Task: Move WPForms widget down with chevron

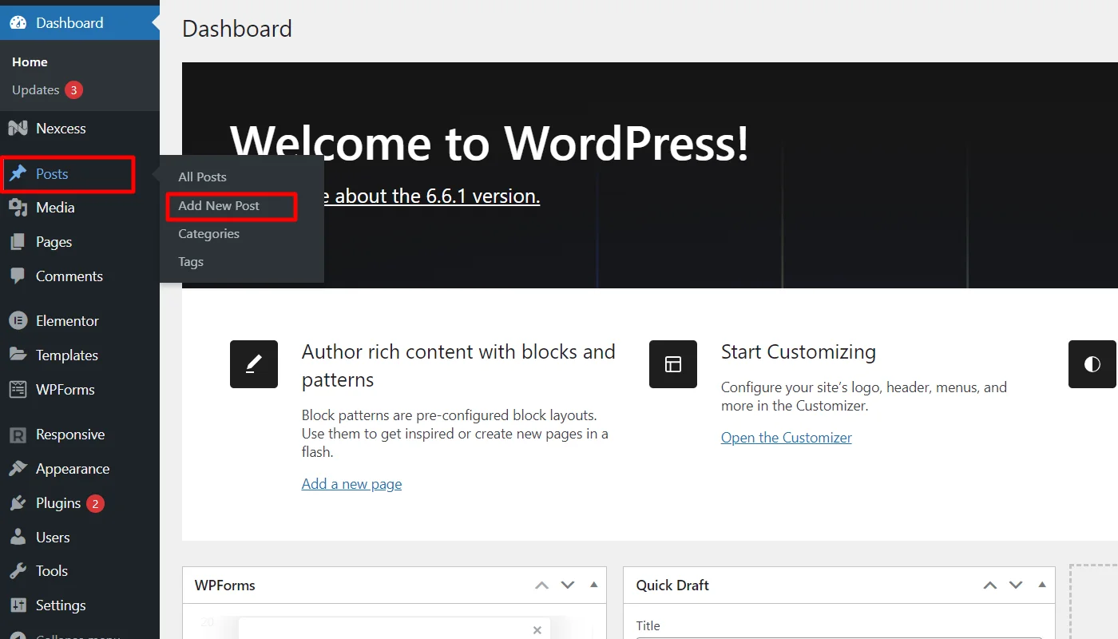Action: coord(568,585)
